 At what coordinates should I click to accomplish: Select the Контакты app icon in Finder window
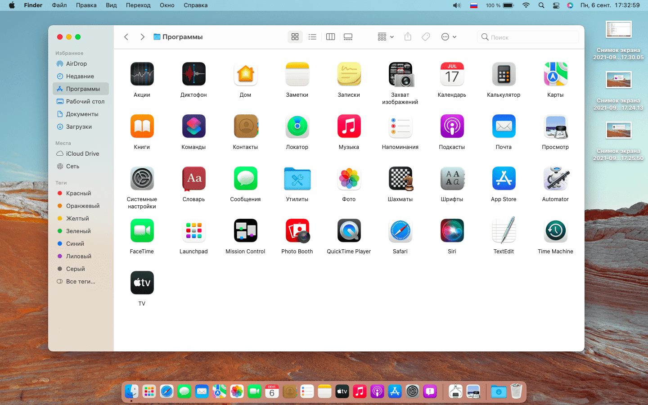click(245, 126)
